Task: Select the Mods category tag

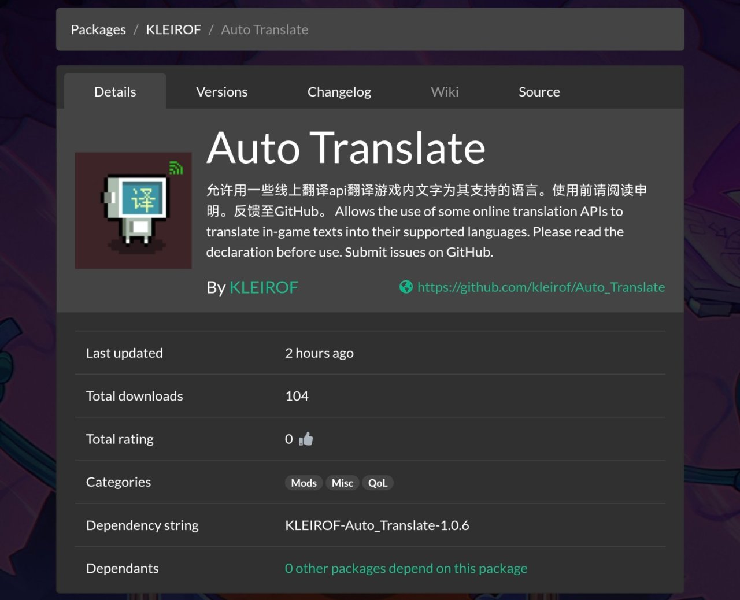Action: tap(304, 483)
